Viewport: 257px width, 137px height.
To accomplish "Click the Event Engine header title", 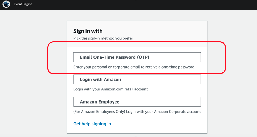I will [23, 4].
